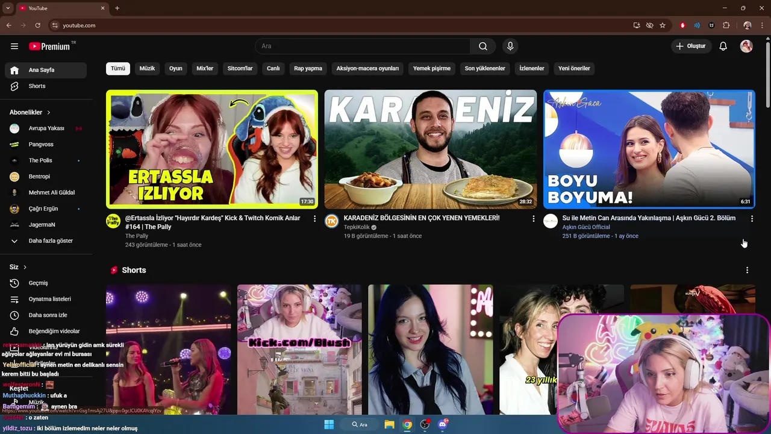Screen dimensions: 771x434
Task: Open Beğendiğim videolar list
Action: 46,331
